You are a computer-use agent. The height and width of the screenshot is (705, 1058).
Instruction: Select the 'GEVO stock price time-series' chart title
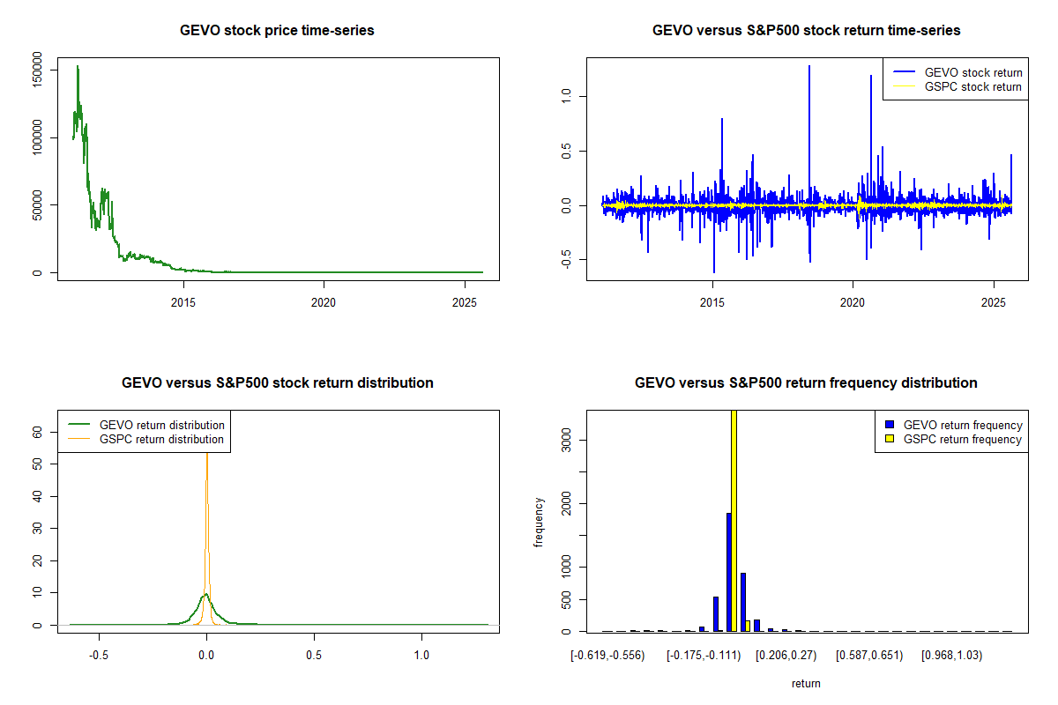coord(277,31)
